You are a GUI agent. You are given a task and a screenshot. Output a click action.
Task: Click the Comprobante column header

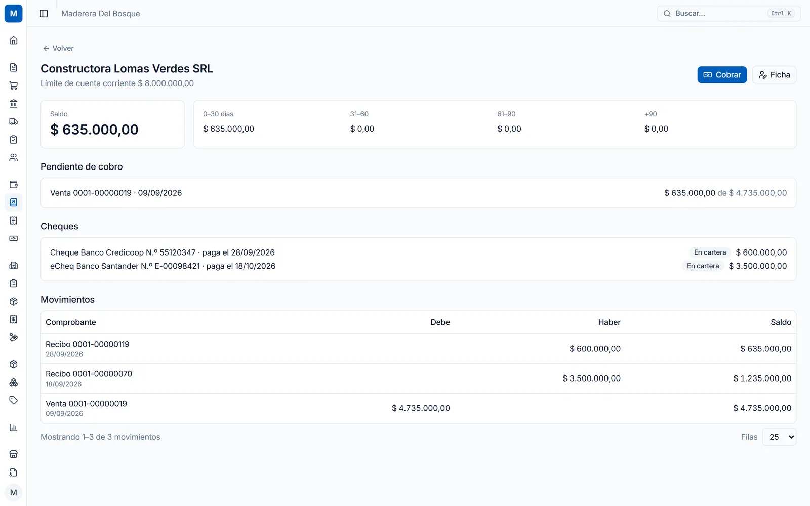[71, 322]
